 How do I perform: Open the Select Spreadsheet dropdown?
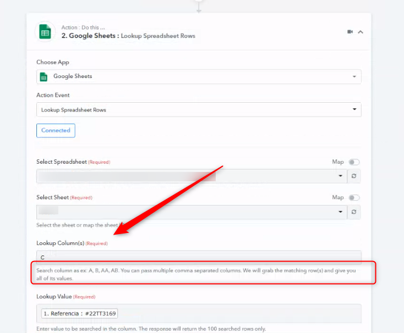pos(192,176)
